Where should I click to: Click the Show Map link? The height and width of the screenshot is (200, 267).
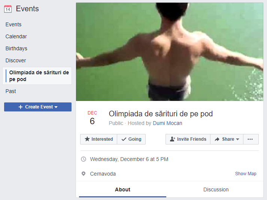tap(246, 174)
